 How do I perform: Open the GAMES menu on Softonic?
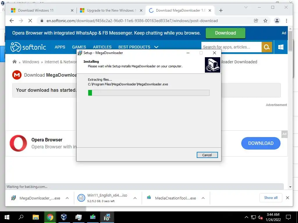[79, 47]
